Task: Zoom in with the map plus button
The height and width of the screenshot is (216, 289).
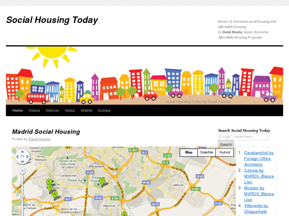Action: click(x=22, y=171)
